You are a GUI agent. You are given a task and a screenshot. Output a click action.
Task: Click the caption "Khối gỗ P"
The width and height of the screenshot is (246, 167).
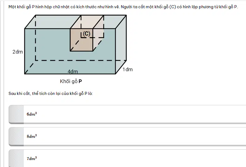(x=71, y=81)
